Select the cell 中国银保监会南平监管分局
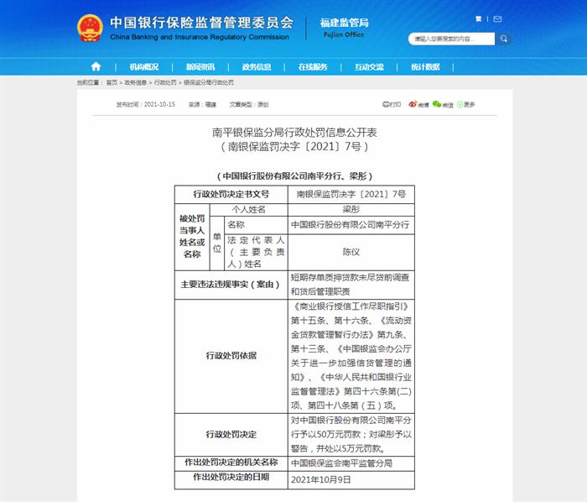 351,463
